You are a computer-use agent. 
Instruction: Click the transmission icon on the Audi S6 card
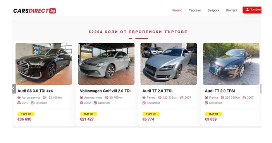click(19, 98)
